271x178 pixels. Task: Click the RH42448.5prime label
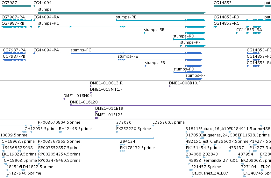pos(75,129)
